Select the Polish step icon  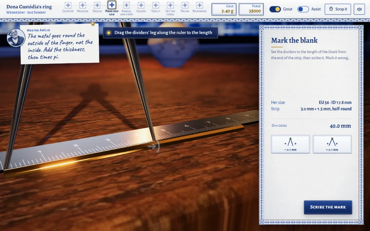point(185,5)
